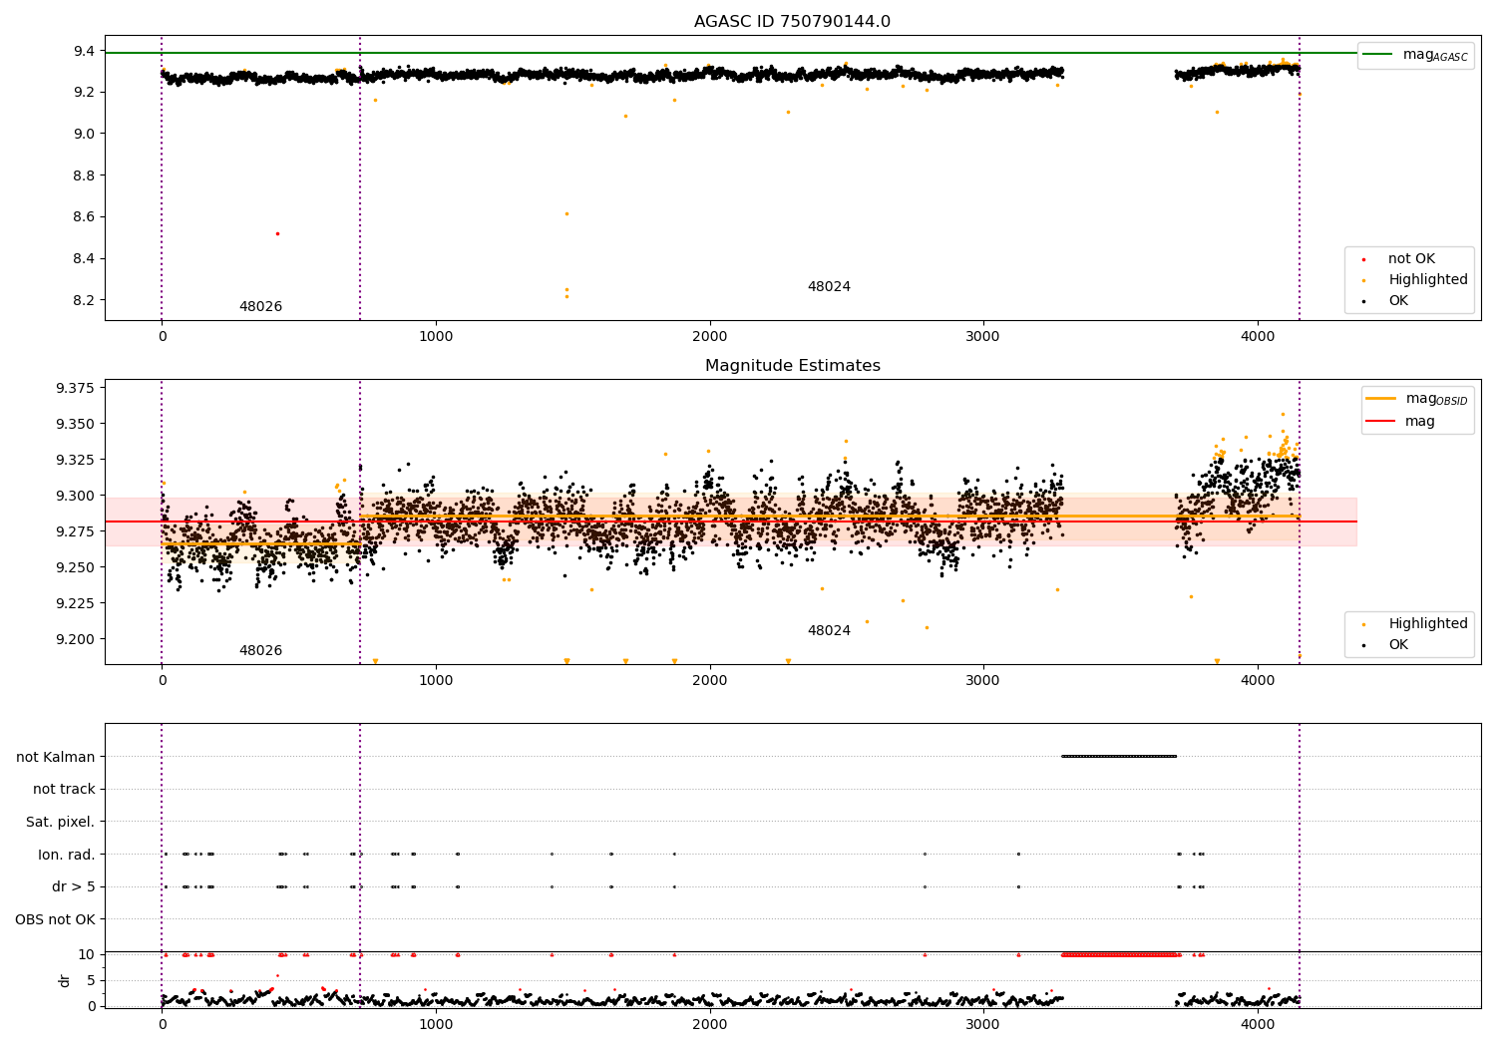The width and height of the screenshot is (1496, 1047).
Task: Click the 9.200 y-axis tick in middle plot
Action: tap(76, 639)
